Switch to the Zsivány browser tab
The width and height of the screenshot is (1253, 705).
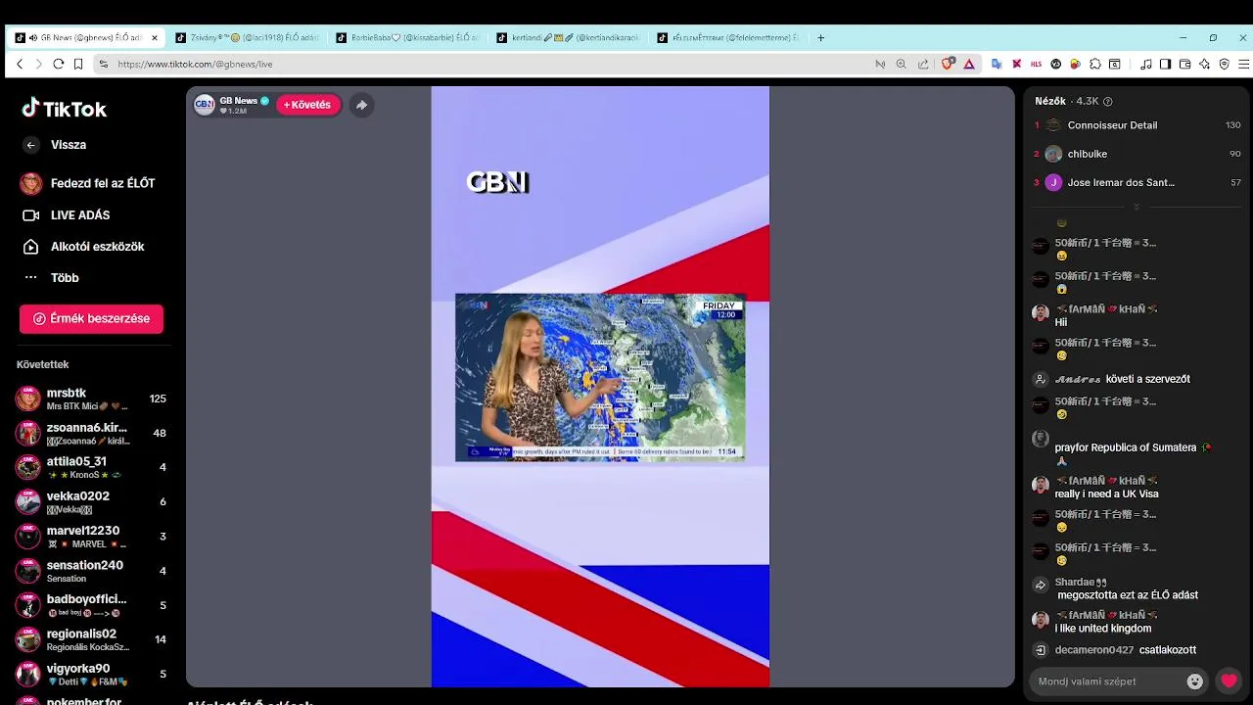click(x=247, y=38)
